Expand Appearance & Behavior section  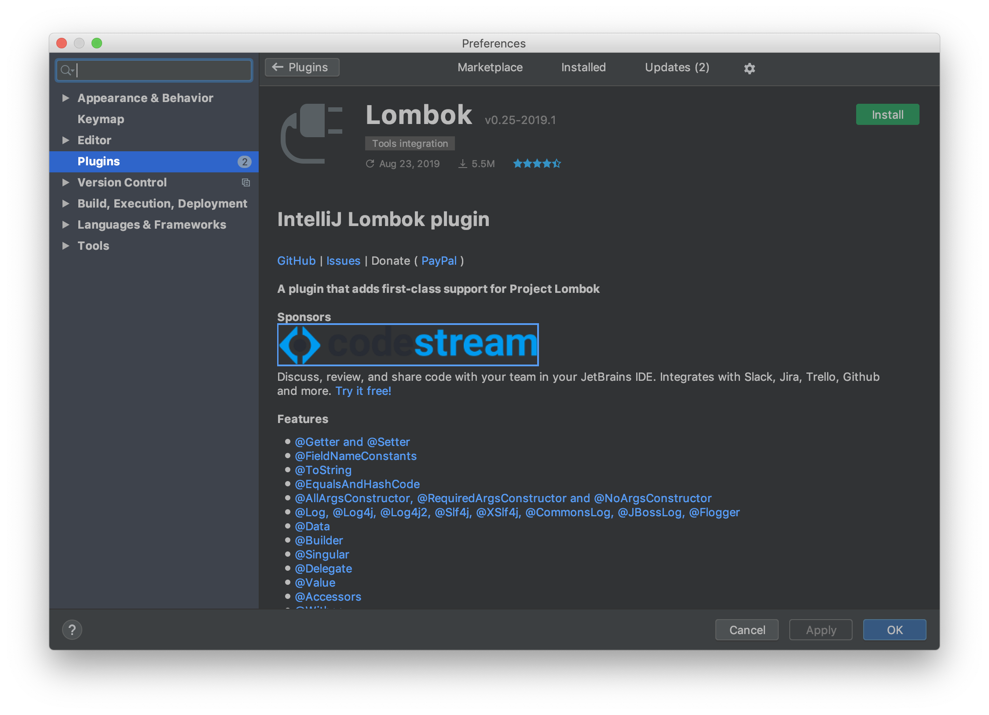pos(66,98)
